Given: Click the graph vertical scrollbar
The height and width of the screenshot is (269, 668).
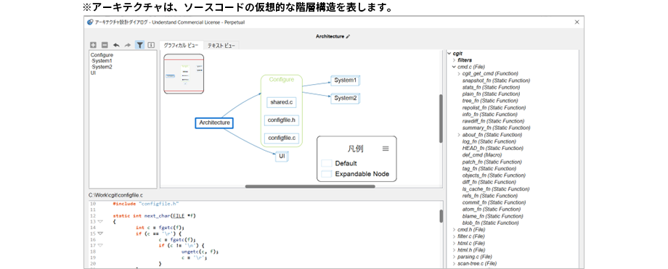Looking at the screenshot, I should (441, 118).
